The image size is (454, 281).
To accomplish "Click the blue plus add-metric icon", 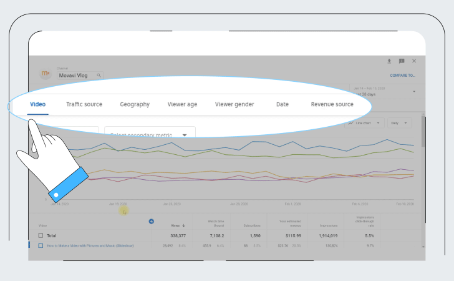I will [151, 222].
